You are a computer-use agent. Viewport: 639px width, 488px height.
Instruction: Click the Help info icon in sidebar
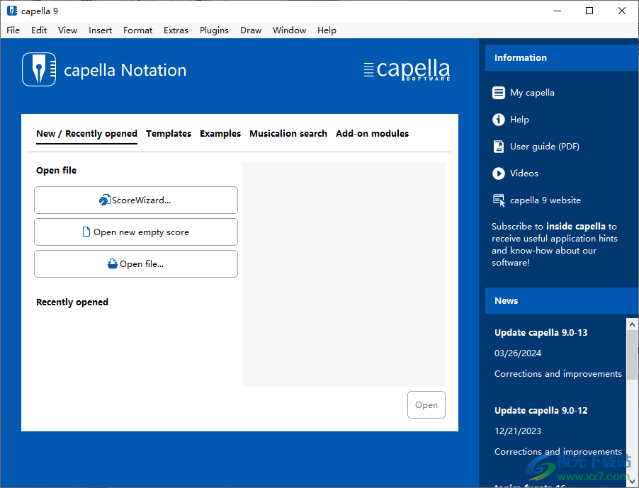point(499,120)
